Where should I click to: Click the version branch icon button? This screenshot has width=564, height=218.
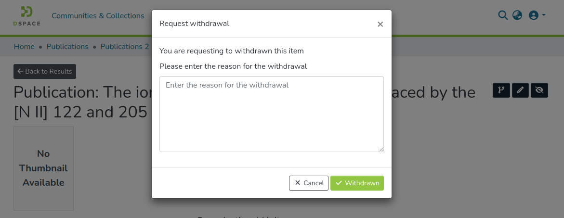(501, 90)
